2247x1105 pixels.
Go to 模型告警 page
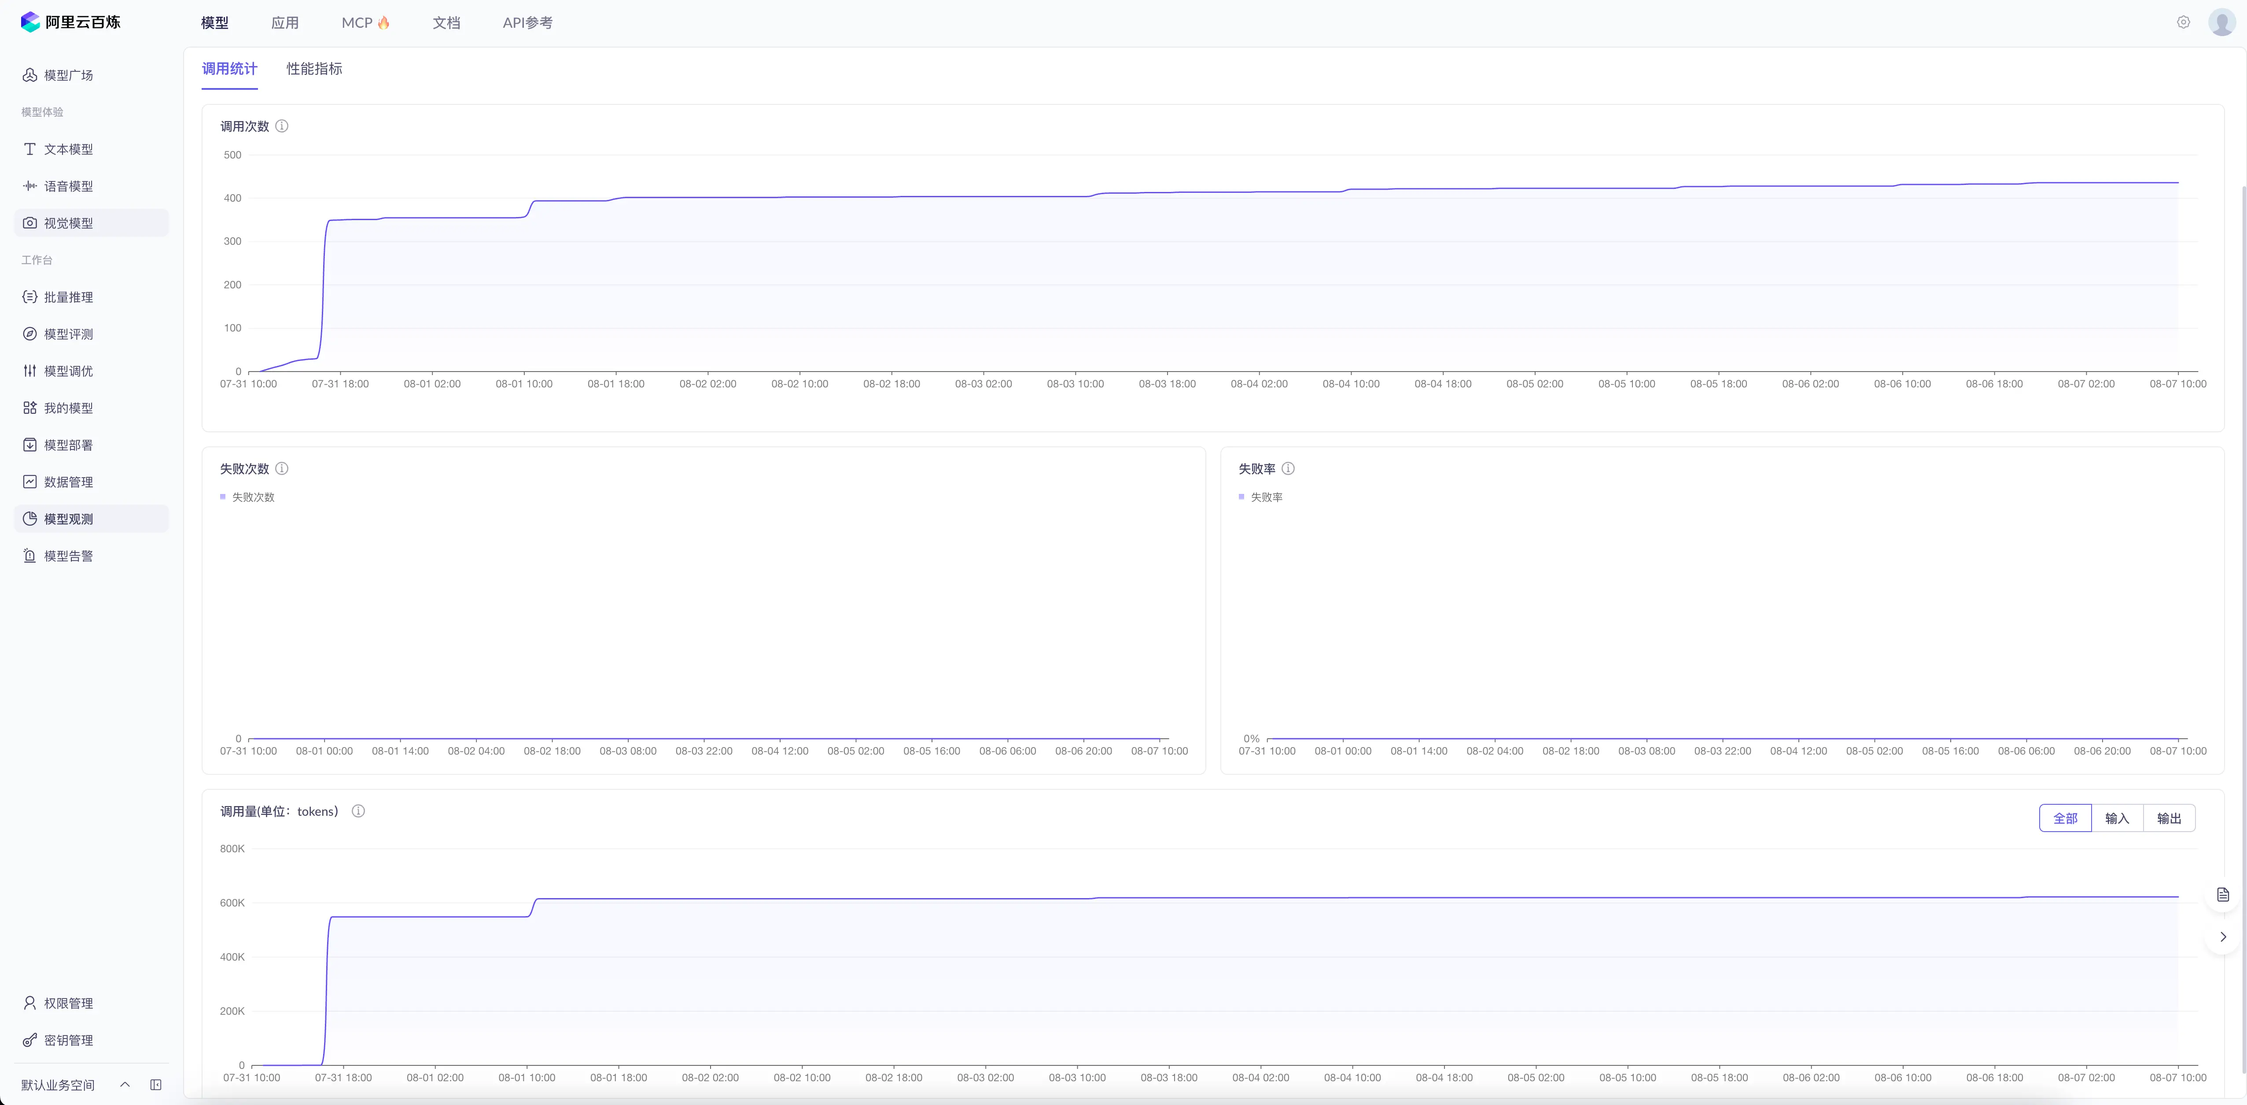pyautogui.click(x=92, y=556)
